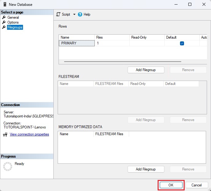211x191 pixels.
Task: Click the Ready progress spinner icon
Action: point(8,166)
